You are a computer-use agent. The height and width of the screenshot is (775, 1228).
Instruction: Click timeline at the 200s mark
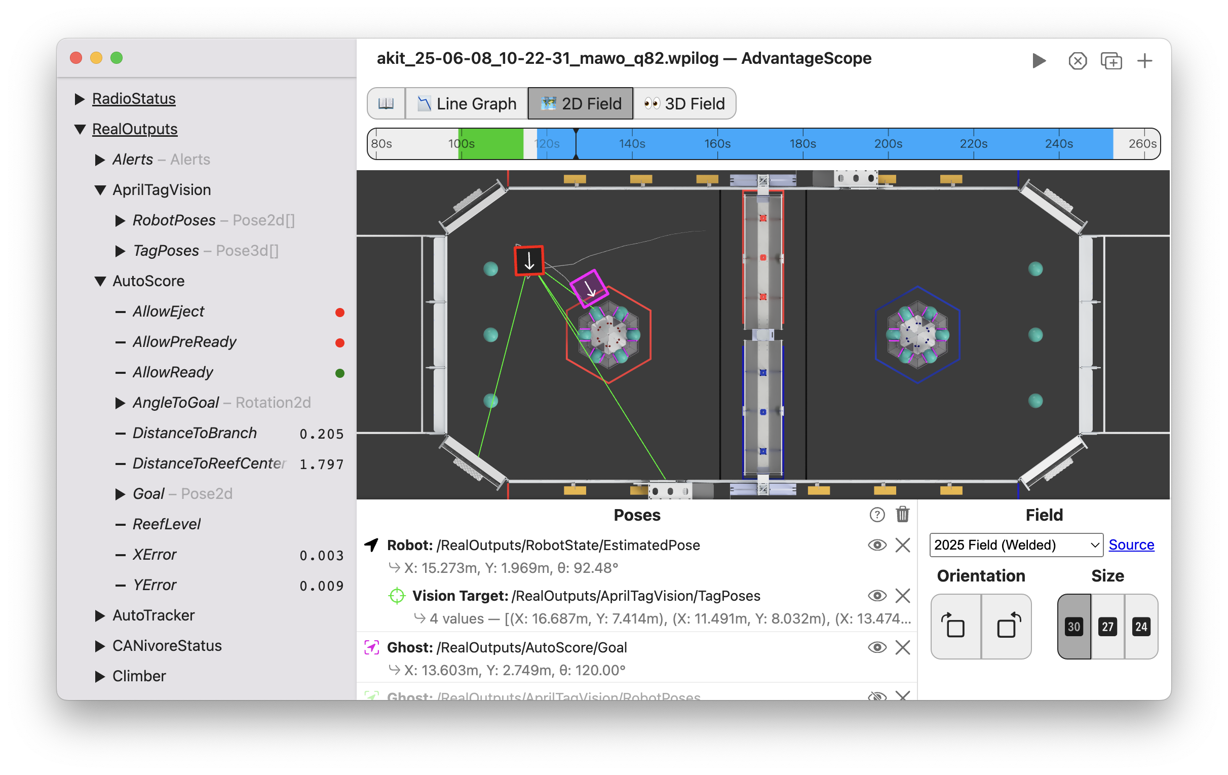[x=888, y=144]
